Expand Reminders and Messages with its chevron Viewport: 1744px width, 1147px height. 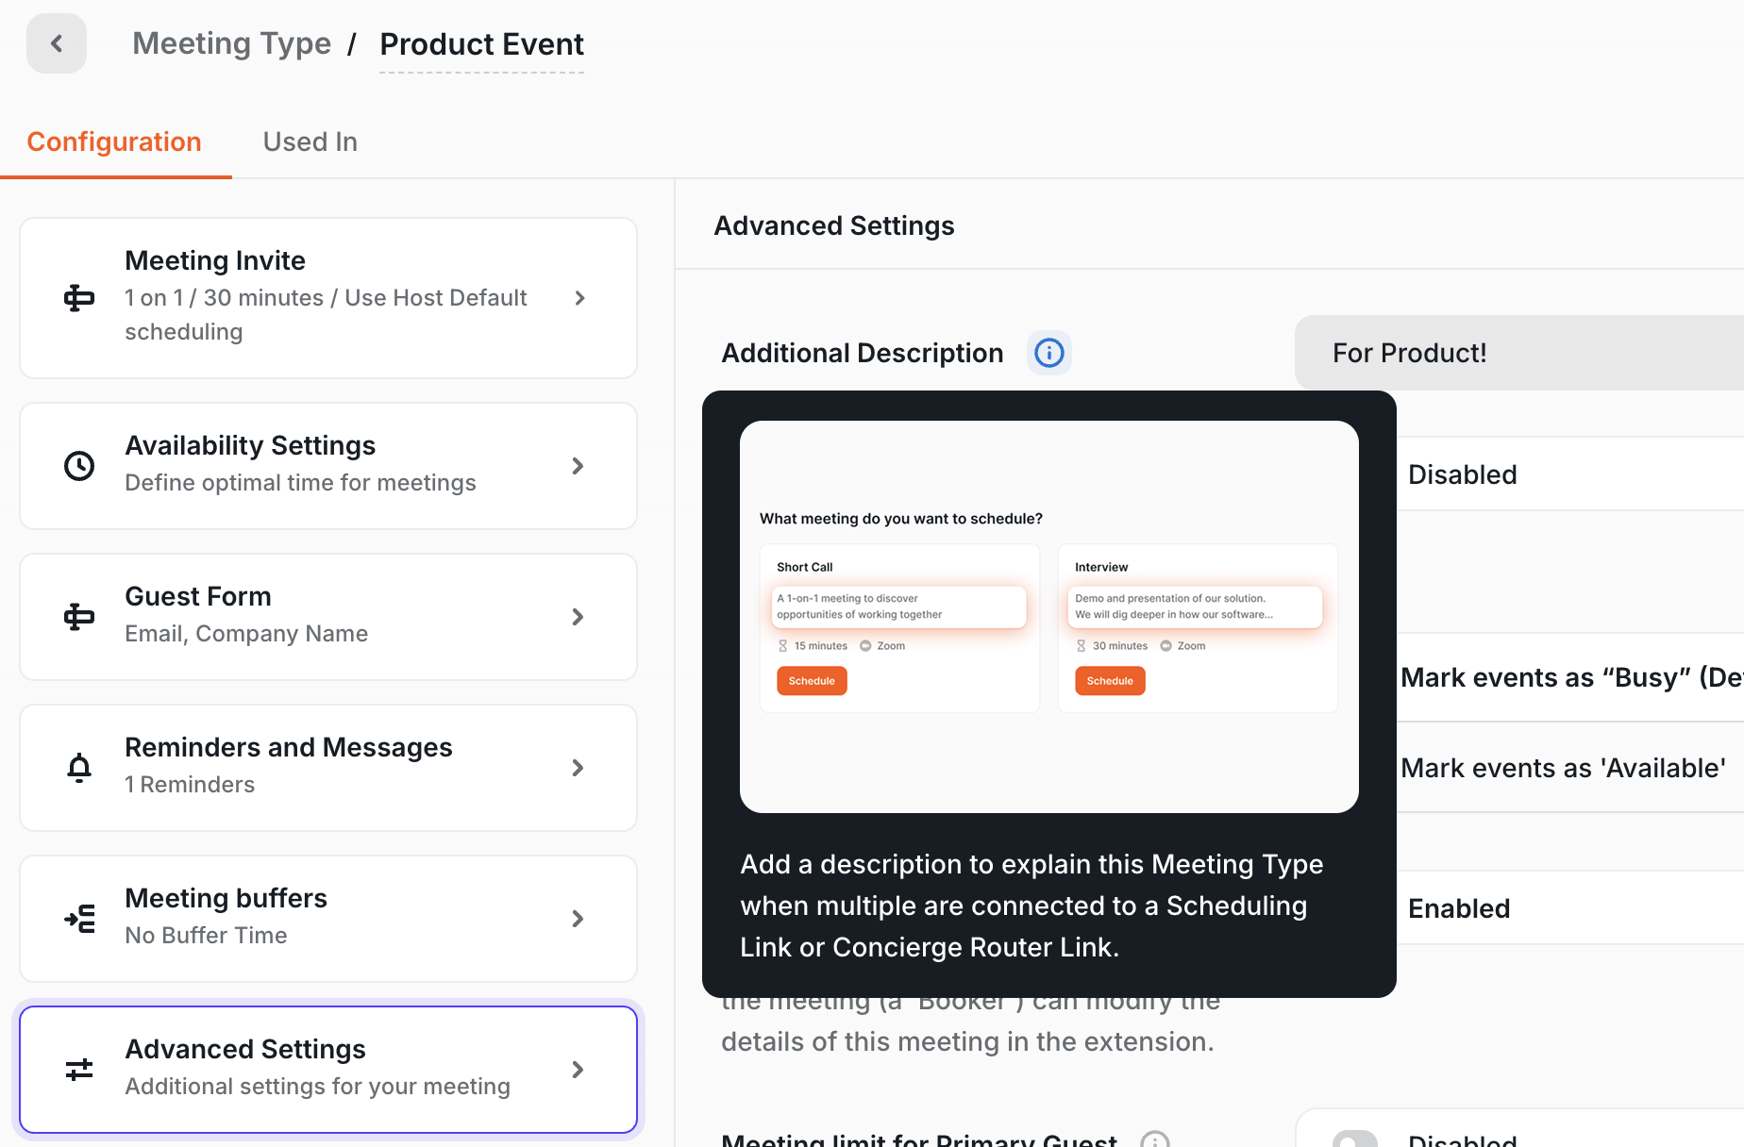pos(578,768)
